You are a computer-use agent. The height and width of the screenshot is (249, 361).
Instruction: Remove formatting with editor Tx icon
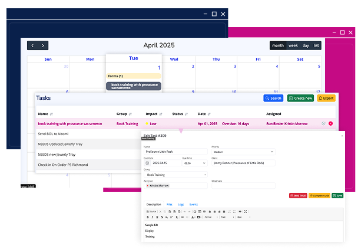point(177,217)
